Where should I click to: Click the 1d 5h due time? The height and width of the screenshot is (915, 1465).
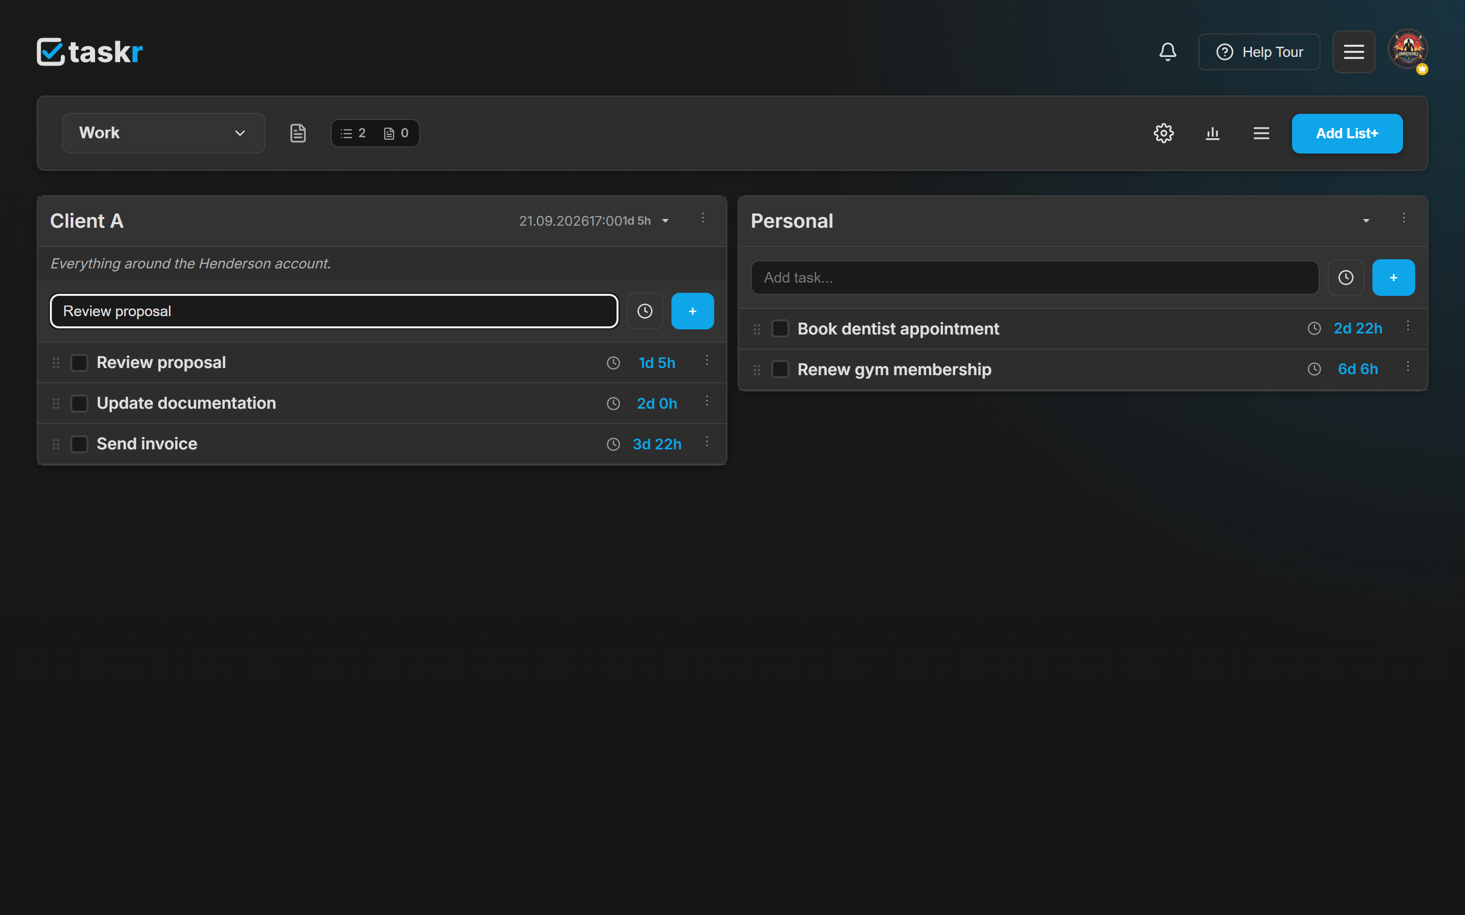[x=657, y=363]
